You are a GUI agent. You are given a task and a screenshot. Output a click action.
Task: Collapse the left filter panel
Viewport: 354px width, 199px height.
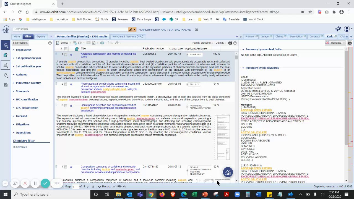point(51,36)
